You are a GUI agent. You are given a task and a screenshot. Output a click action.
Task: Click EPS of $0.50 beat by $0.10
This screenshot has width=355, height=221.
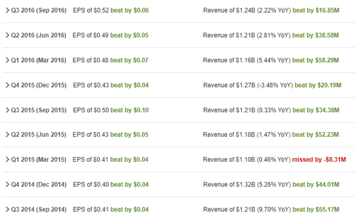pyautogui.click(x=111, y=110)
